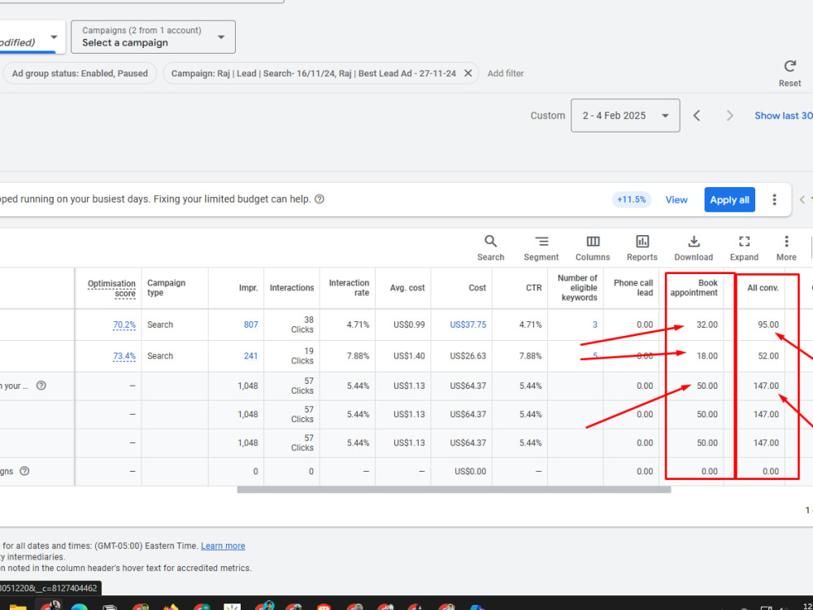Select the 95.00 All conv. cell
Image resolution: width=813 pixels, height=610 pixels.
click(x=768, y=325)
